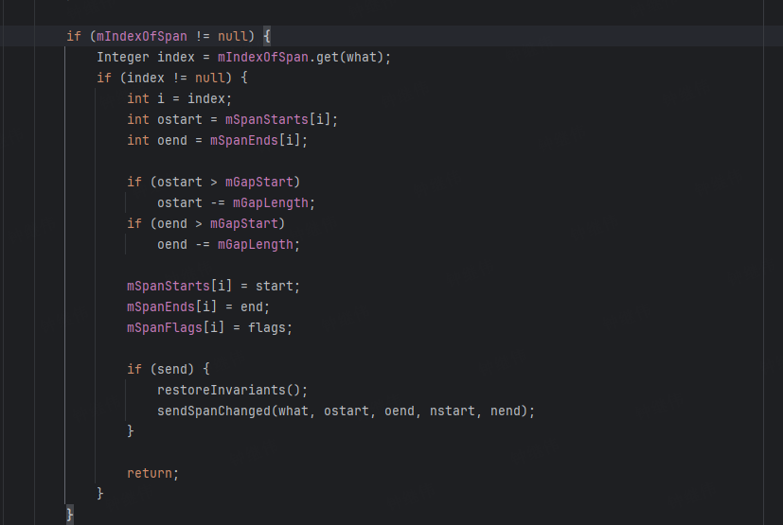Viewport: 783px width, 525px height.
Task: Click 'start' in 'mSpanStarts[i] = start'
Action: tap(275, 286)
